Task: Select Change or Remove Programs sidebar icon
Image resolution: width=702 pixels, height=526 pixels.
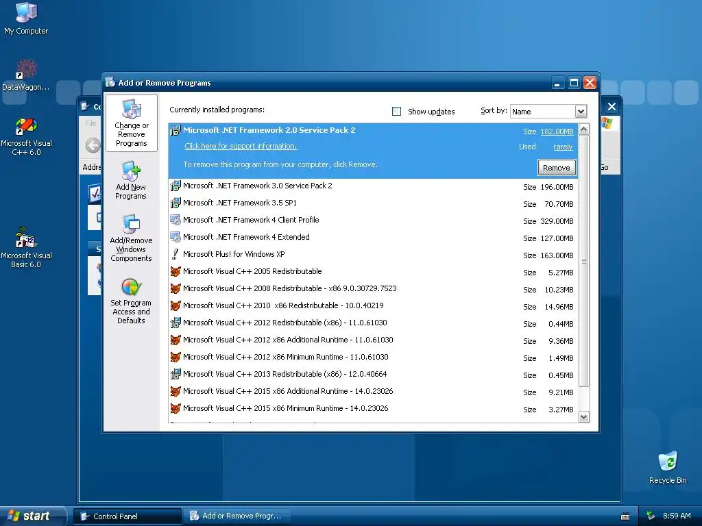Action: pyautogui.click(x=131, y=123)
